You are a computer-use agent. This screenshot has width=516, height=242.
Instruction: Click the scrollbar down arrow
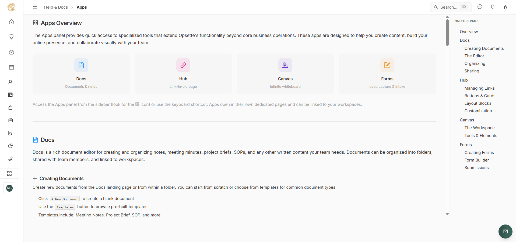click(447, 214)
